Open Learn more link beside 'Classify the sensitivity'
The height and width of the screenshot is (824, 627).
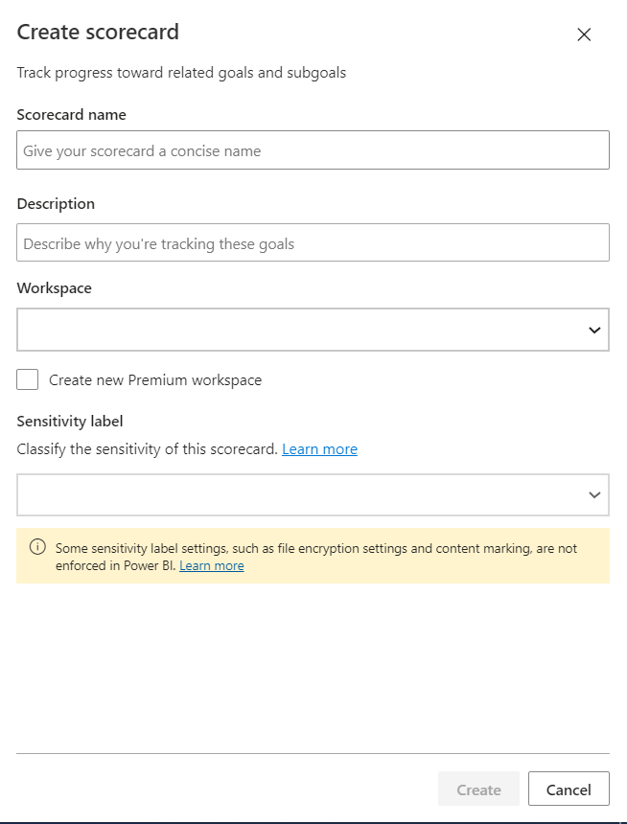[x=320, y=449]
